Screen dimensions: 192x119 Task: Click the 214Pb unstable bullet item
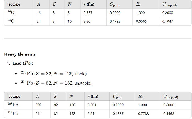pyautogui.click(x=56, y=83)
